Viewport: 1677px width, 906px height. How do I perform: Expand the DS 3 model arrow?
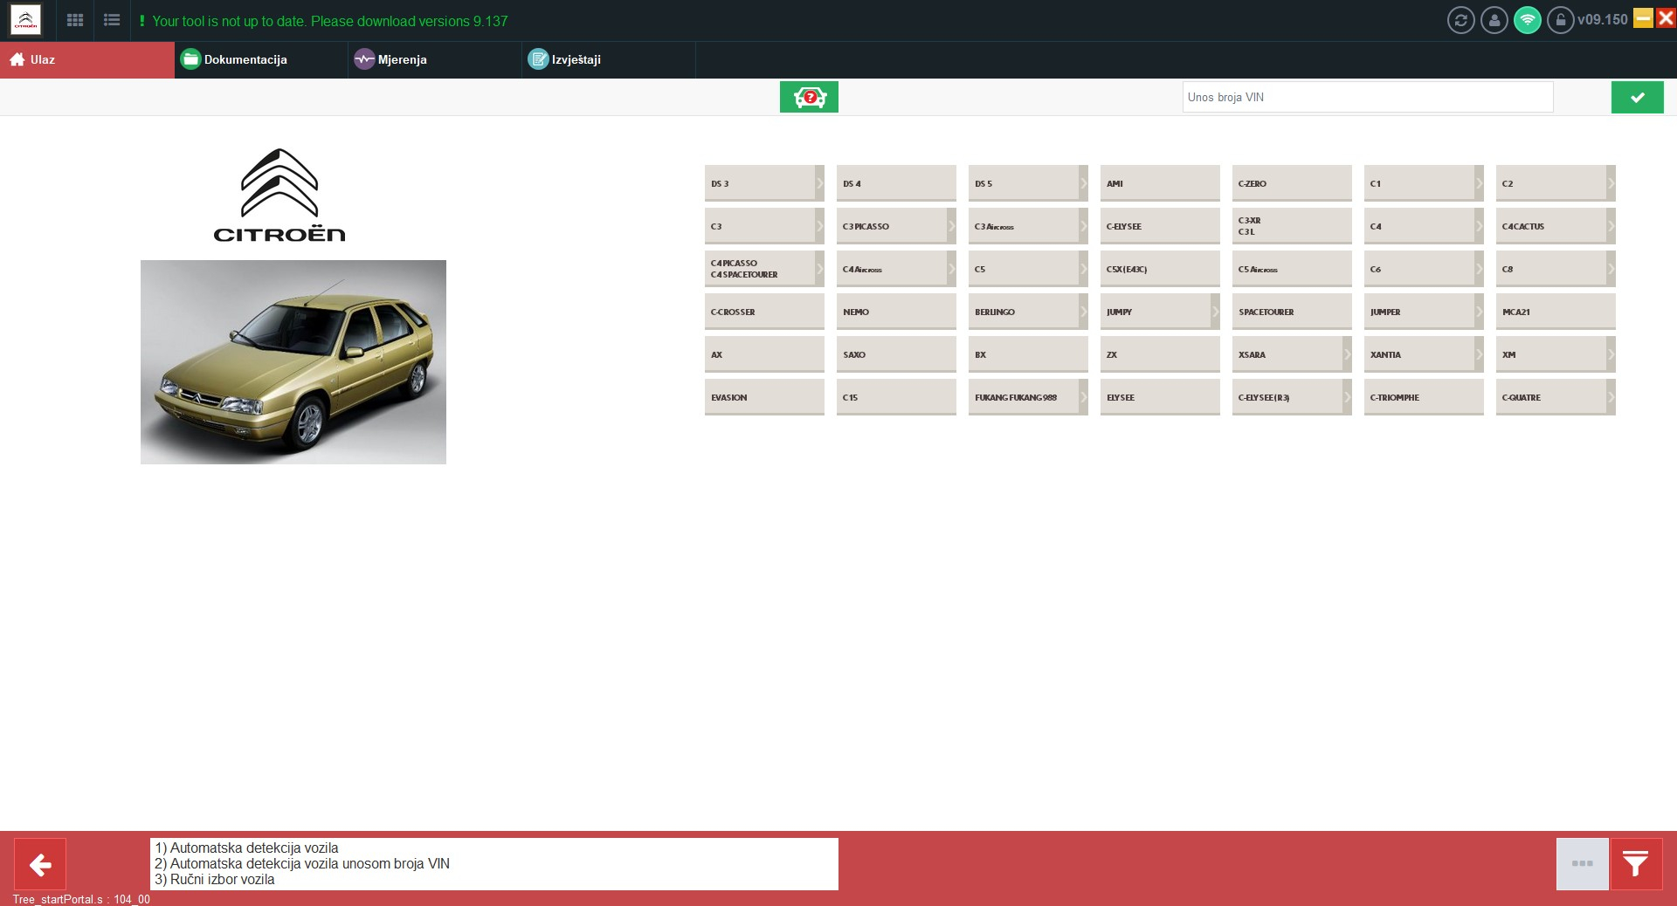(x=819, y=183)
